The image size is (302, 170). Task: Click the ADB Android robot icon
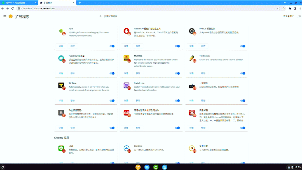pos(61,31)
